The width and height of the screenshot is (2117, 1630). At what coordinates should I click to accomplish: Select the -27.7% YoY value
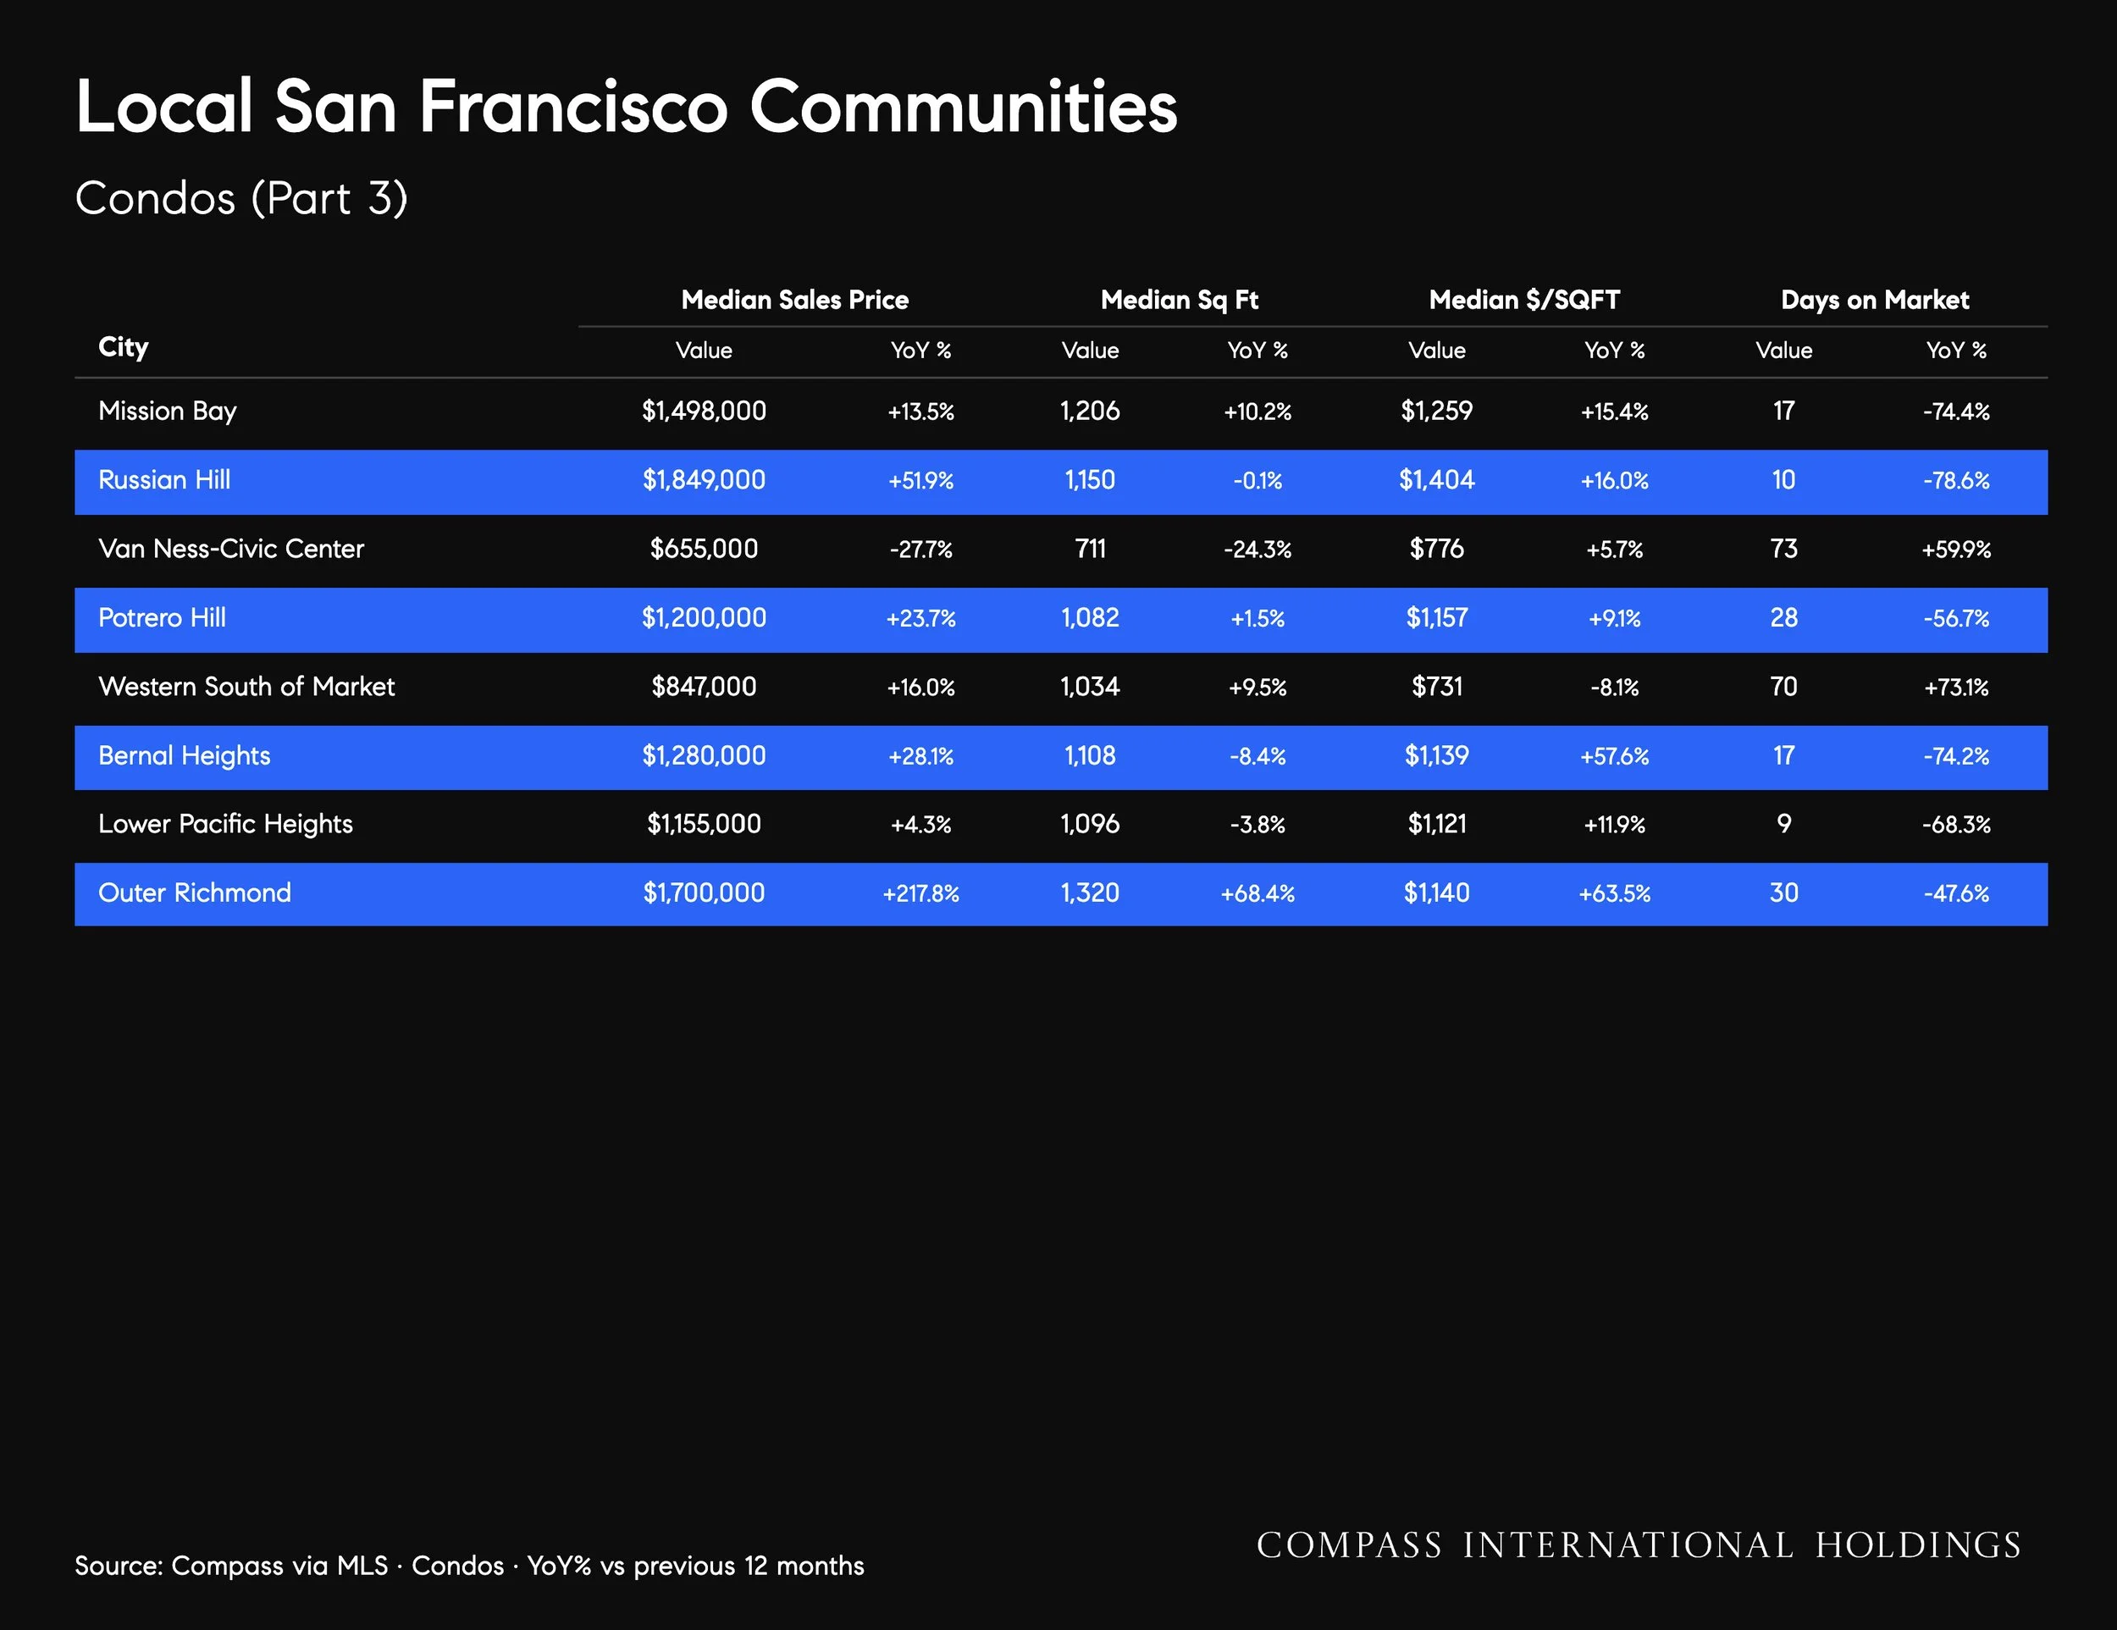click(920, 550)
